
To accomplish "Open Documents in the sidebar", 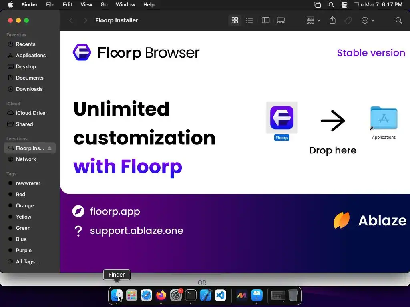I will pos(30,78).
